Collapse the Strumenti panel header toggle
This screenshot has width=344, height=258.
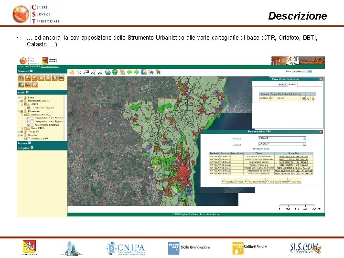[x=32, y=71]
